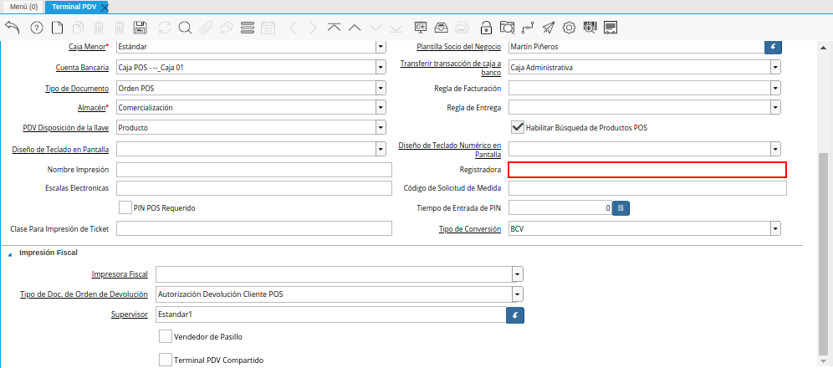Open Plantilla Socio del Negocio lookup button
The height and width of the screenshot is (368, 833).
(773, 47)
